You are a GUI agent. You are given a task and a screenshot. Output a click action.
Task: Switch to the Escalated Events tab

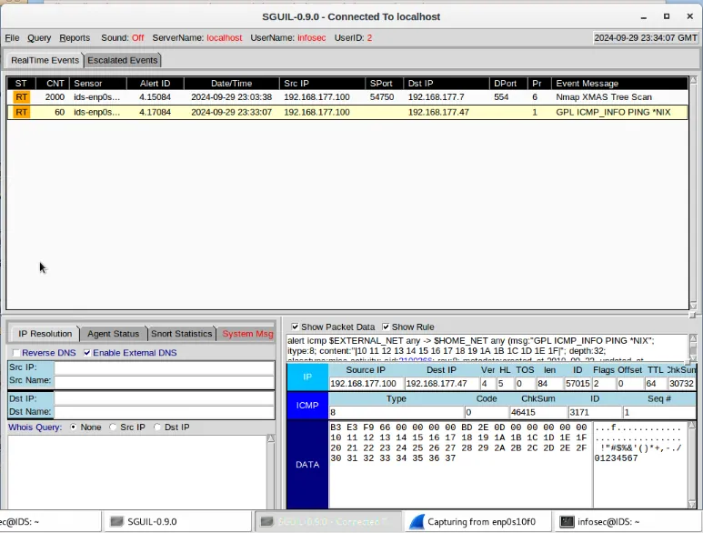pos(123,60)
